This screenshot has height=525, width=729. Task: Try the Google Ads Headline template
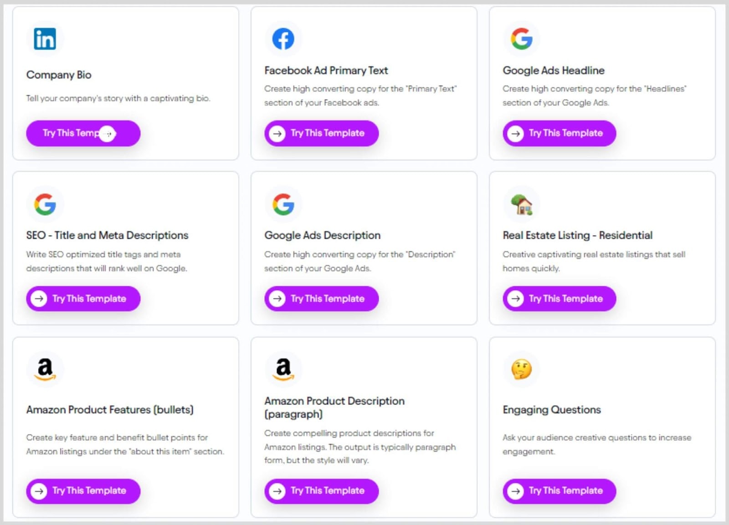coord(560,133)
